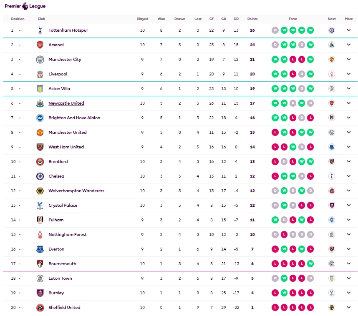Click Bournemouth's latest win form badge
Screen dimensions: 358x316
pyautogui.click(x=310, y=264)
